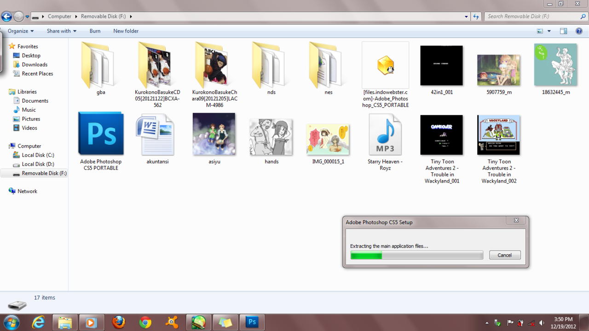Image resolution: width=589 pixels, height=331 pixels.
Task: Open the address bar history dropdown
Action: [466, 17]
